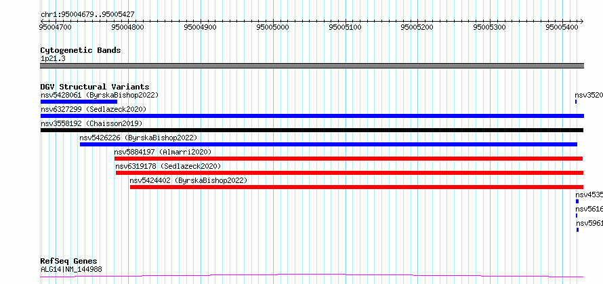Click ruler position 95005200

coord(417,27)
